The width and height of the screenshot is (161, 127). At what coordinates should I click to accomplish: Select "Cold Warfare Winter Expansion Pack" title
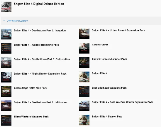click(131, 102)
